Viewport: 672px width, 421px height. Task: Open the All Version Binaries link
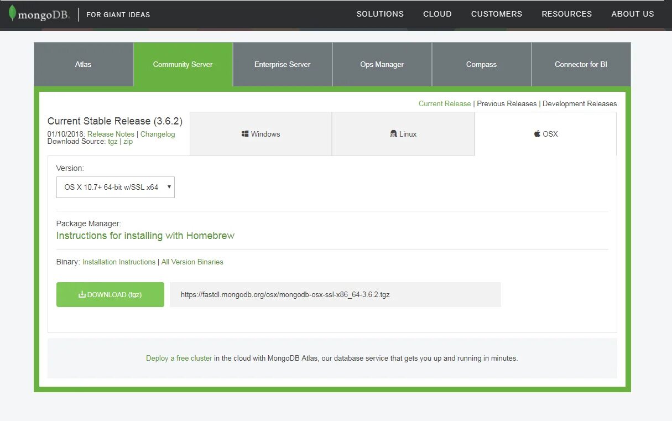192,262
